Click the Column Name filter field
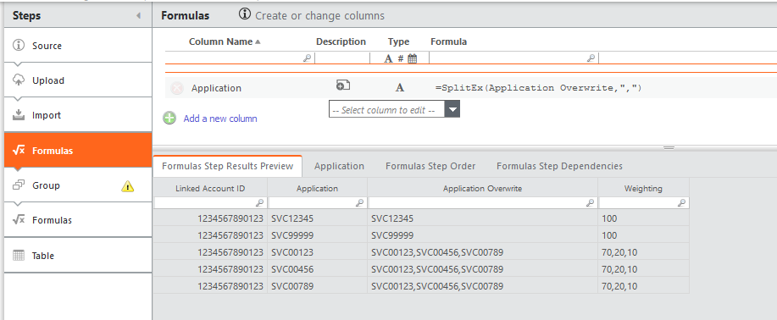Screen dimensions: 777x320 (239, 58)
